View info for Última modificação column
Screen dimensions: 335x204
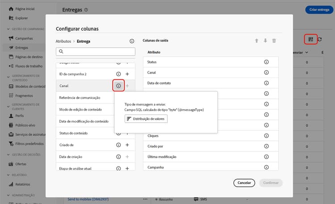(266, 157)
